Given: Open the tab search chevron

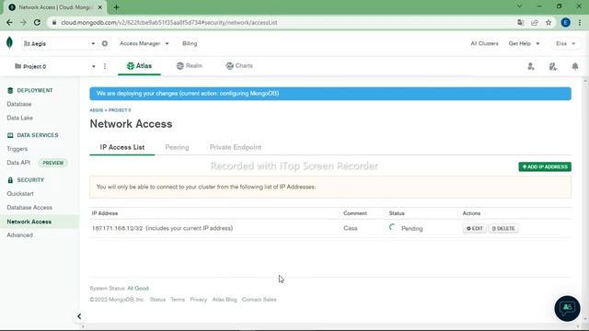Looking at the screenshot, I should tap(519, 6).
